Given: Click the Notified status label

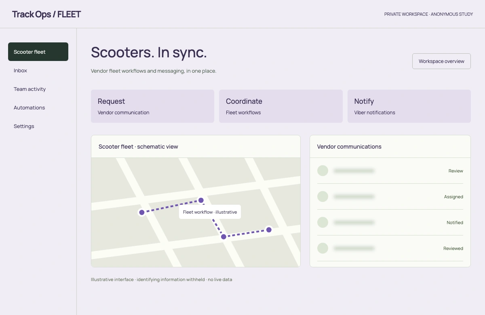Looking at the screenshot, I should [x=455, y=223].
